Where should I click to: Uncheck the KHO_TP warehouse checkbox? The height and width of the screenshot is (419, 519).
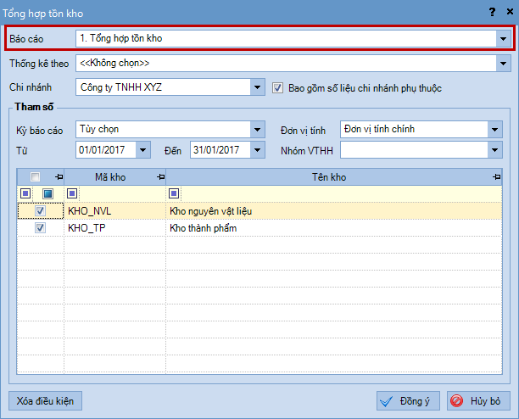pyautogui.click(x=40, y=228)
